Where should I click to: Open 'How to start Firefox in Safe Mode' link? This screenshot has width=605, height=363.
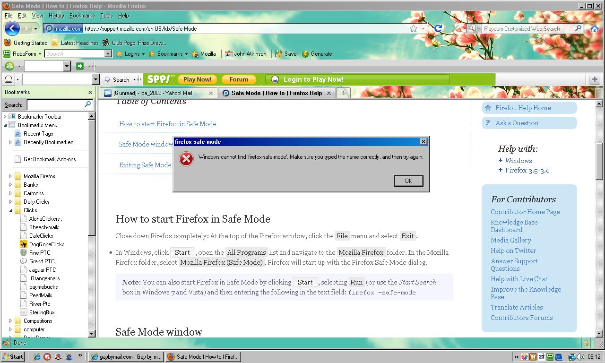click(x=167, y=124)
